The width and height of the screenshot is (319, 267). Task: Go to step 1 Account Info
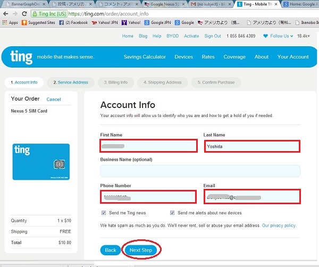coord(24,82)
